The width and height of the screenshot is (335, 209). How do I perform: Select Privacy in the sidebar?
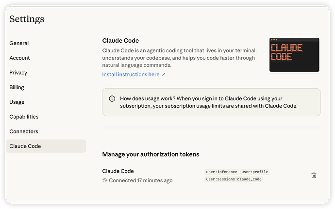(x=18, y=73)
